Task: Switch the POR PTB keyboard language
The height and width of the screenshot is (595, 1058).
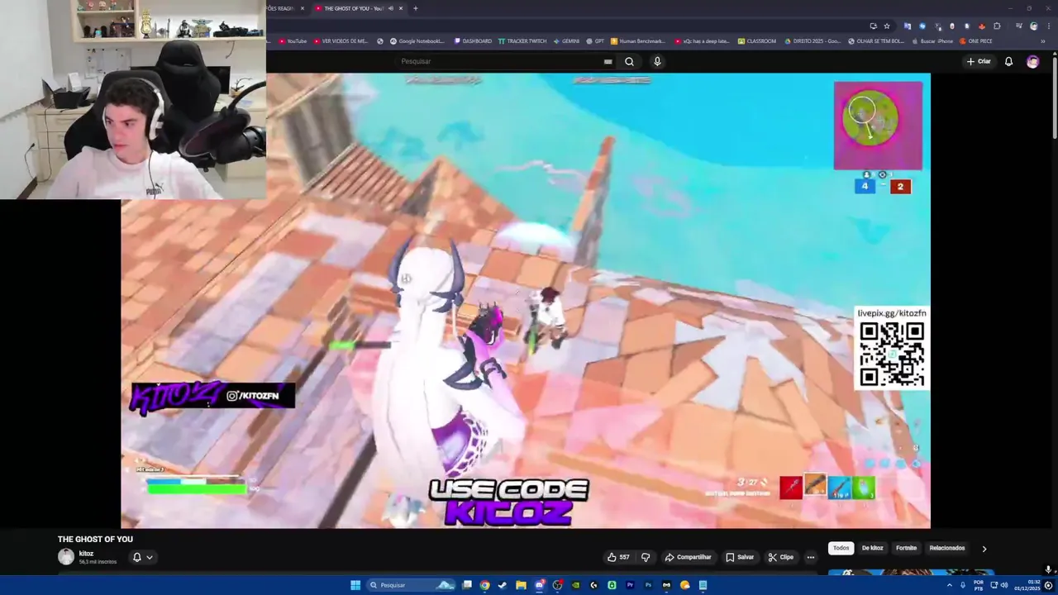Action: 979,585
